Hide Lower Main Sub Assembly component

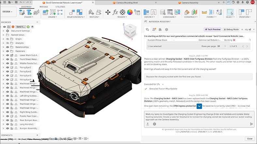(8, 55)
